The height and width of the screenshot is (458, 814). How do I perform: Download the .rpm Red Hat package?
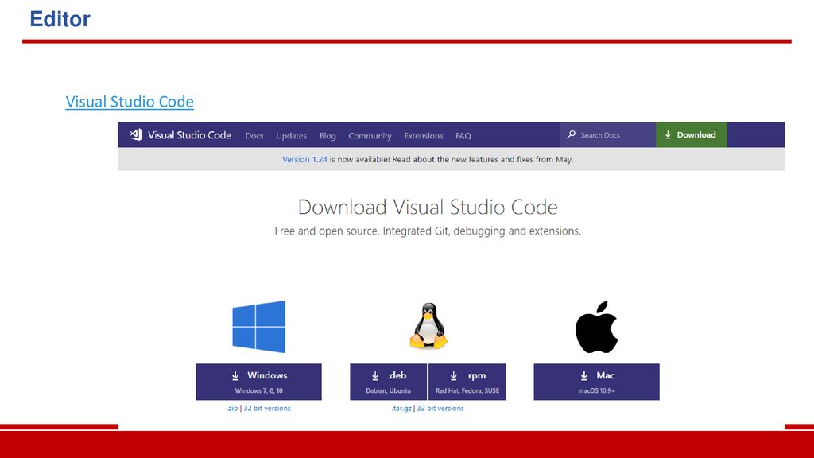[x=467, y=382]
